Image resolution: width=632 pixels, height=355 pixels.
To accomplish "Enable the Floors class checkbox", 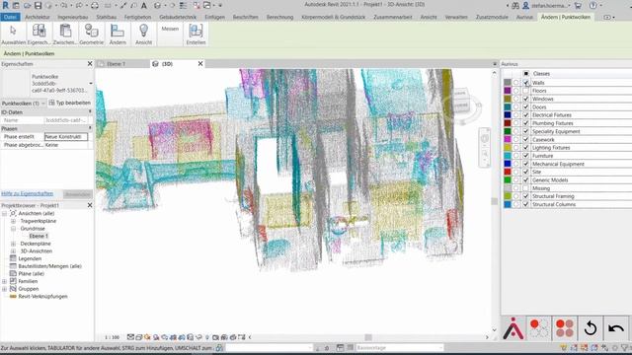I will (525, 91).
